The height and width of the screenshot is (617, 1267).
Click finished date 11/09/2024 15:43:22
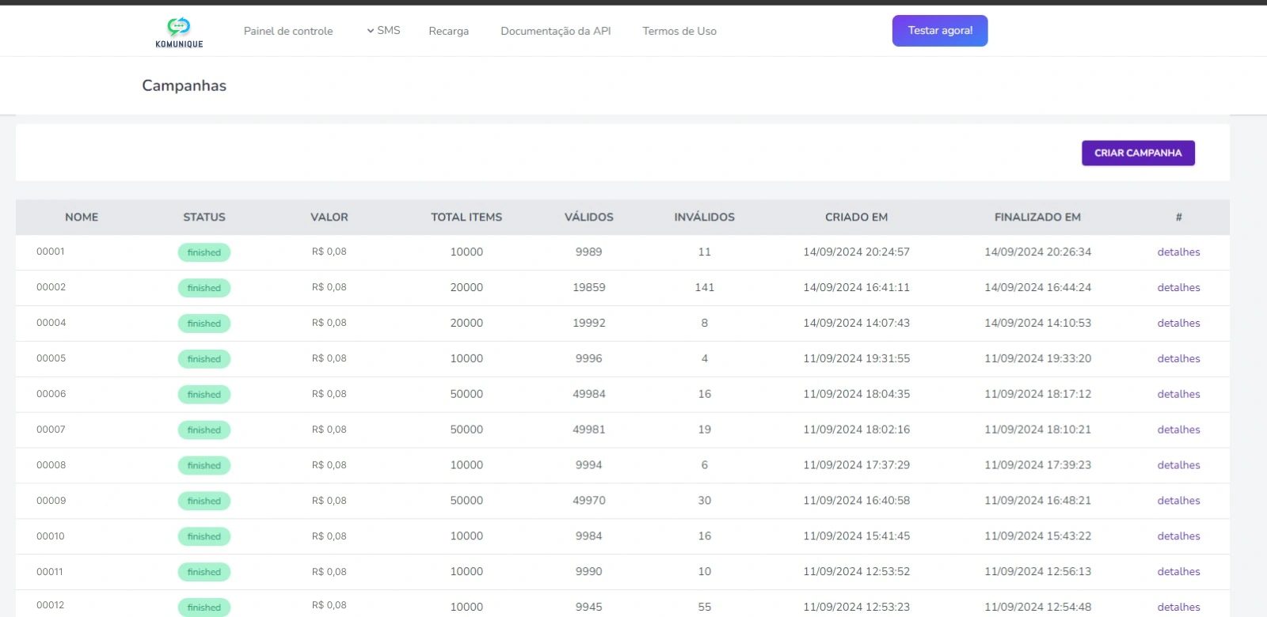(1037, 536)
